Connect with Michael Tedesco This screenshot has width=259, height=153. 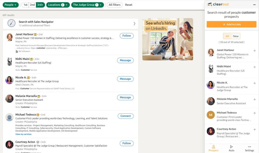[125, 116]
